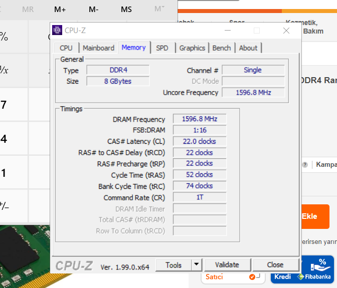
Task: Open the Bench tab
Action: [222, 48]
